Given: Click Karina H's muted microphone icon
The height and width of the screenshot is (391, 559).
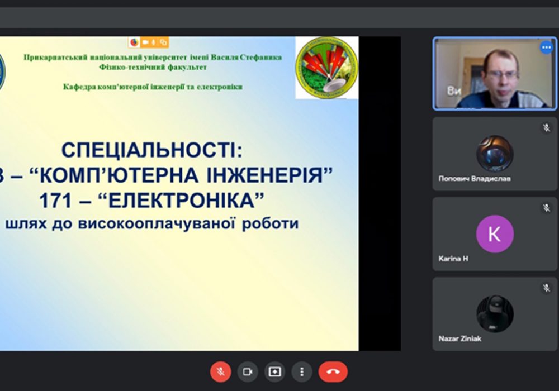Looking at the screenshot, I should point(546,208).
